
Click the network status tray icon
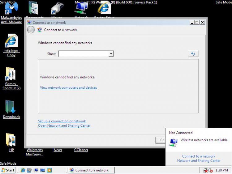tap(205, 170)
